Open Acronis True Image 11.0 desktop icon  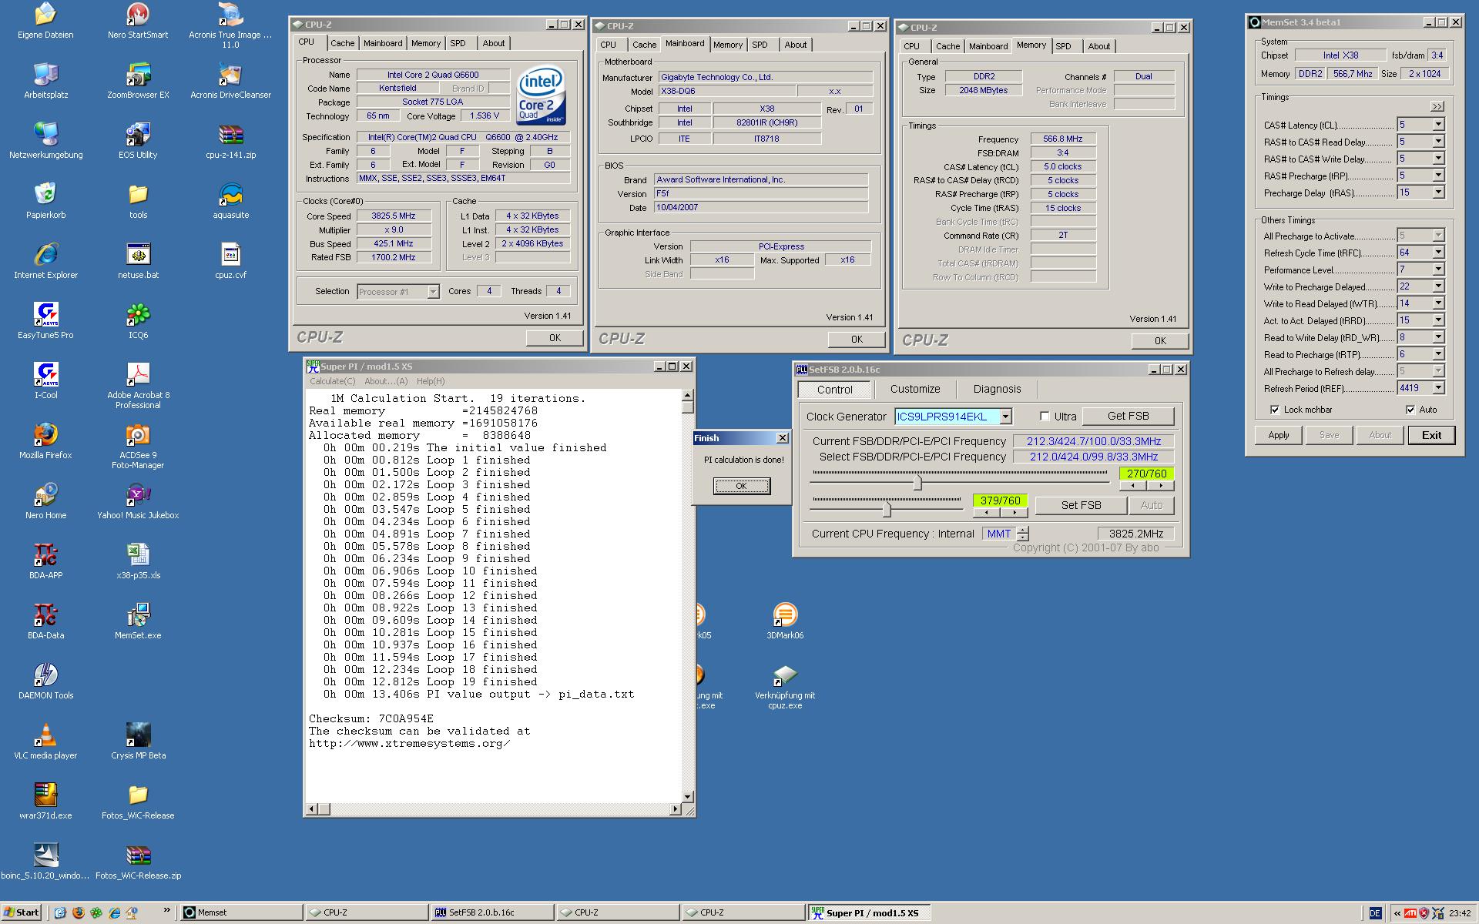coord(230,25)
